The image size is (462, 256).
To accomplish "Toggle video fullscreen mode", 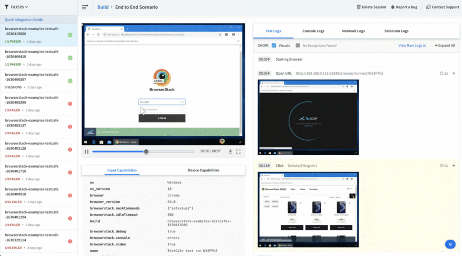I will (238, 151).
